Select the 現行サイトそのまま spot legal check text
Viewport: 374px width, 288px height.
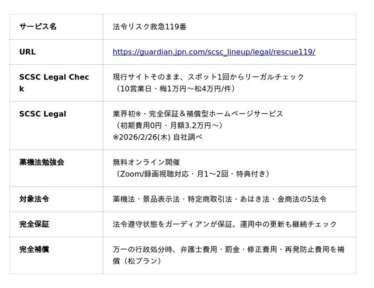point(208,77)
